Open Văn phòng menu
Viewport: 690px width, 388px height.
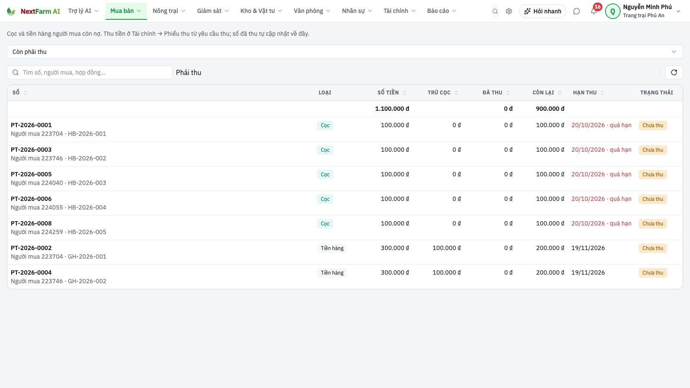pyautogui.click(x=312, y=11)
